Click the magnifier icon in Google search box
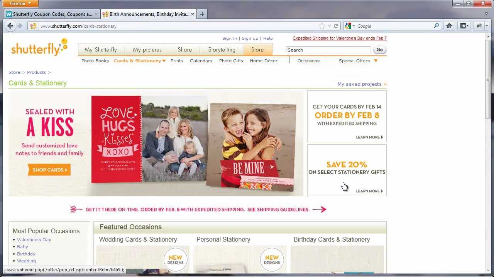Viewport: 494px width, 277px height. pyautogui.click(x=436, y=26)
